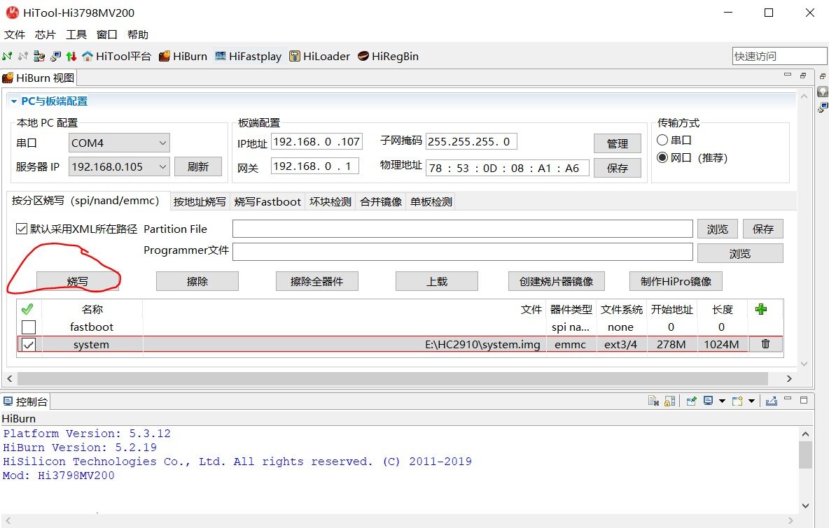The image size is (829, 528).
Task: Minimize the HiBurn 视图 panel
Action: 788,76
